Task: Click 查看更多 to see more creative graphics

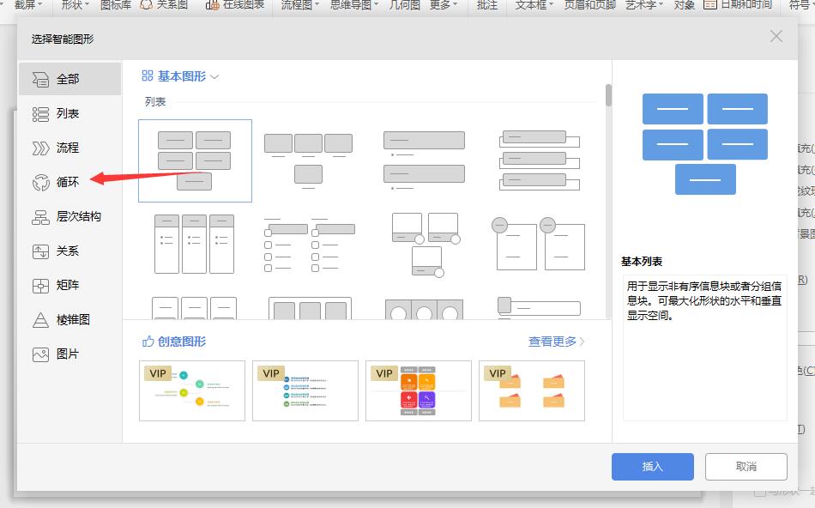Action: pos(553,341)
